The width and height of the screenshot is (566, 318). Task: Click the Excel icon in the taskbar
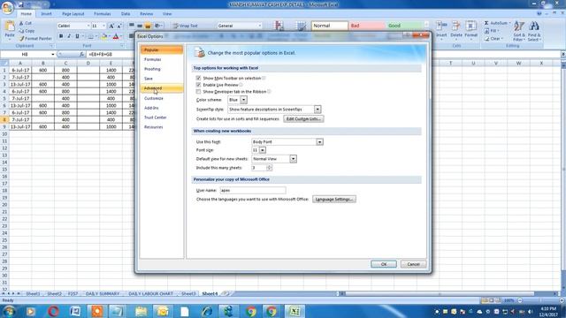pos(294,311)
